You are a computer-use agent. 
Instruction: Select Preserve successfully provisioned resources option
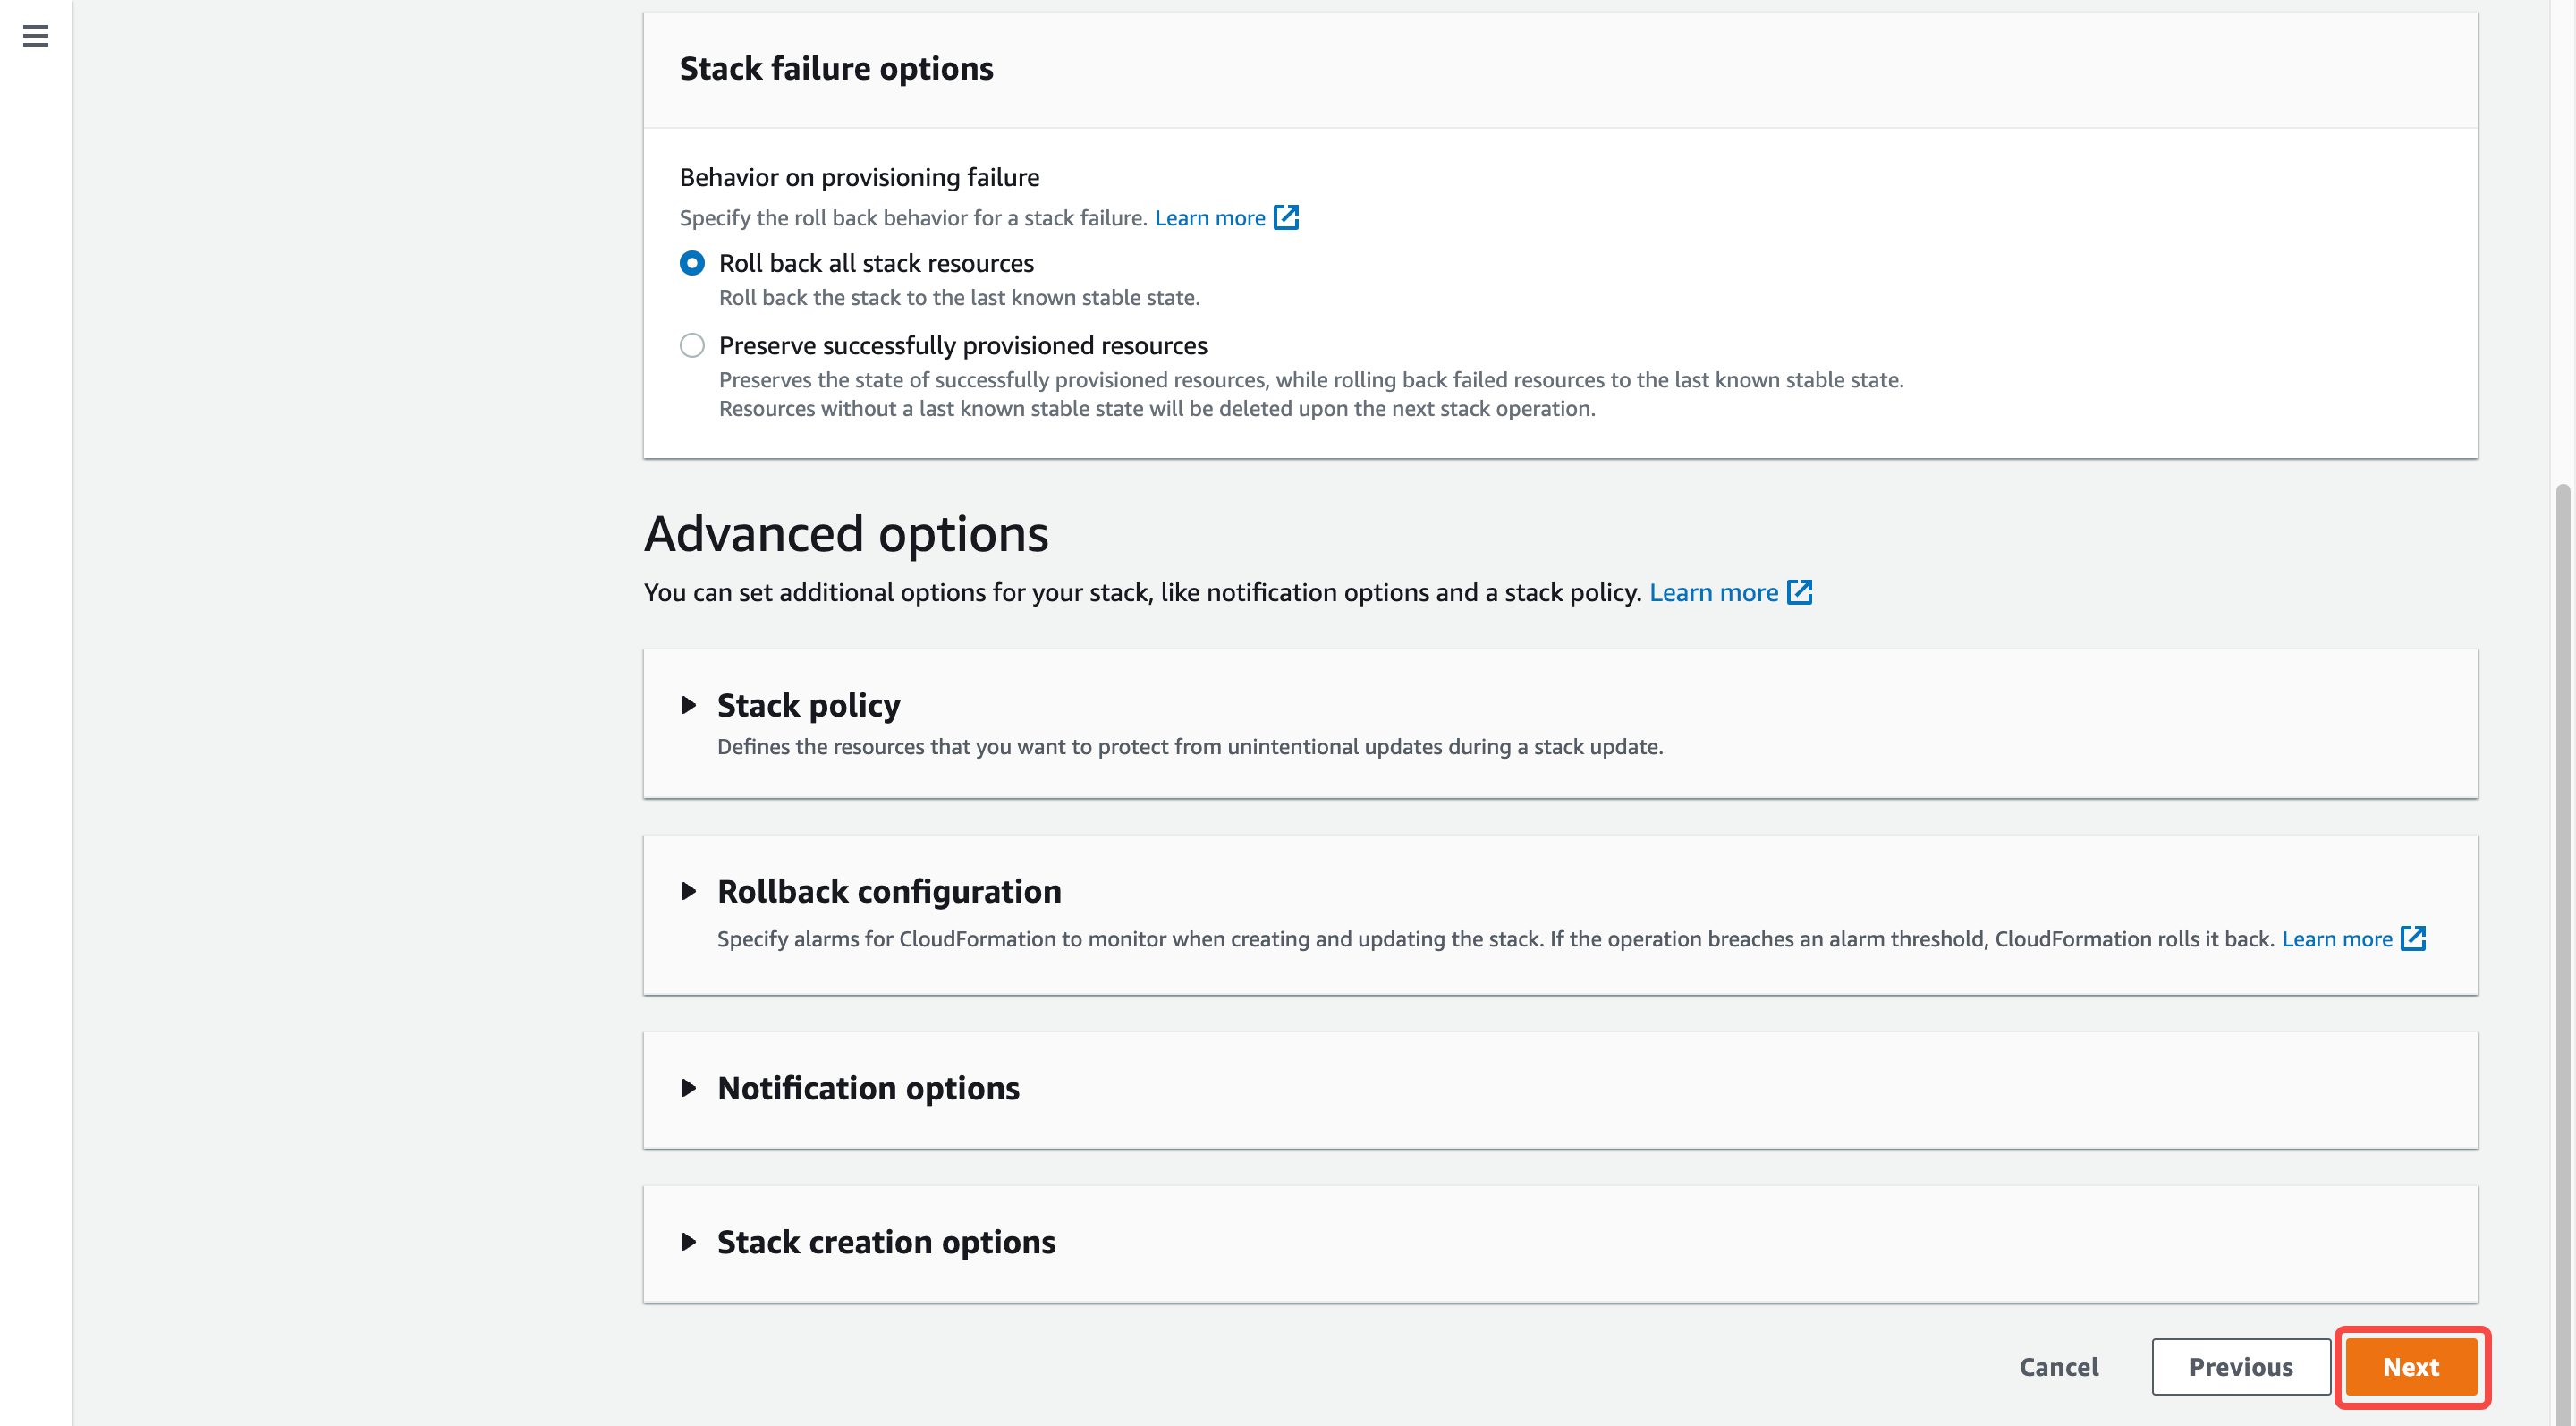[x=692, y=345]
